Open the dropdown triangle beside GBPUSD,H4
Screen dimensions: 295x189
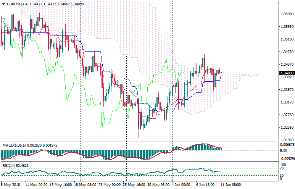click(x=3, y=4)
